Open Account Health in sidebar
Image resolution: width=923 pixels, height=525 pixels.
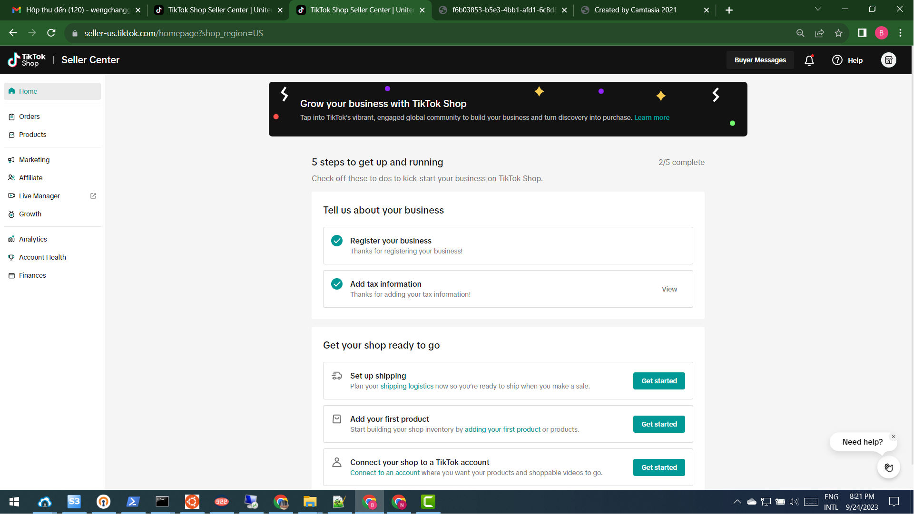[x=52, y=257]
